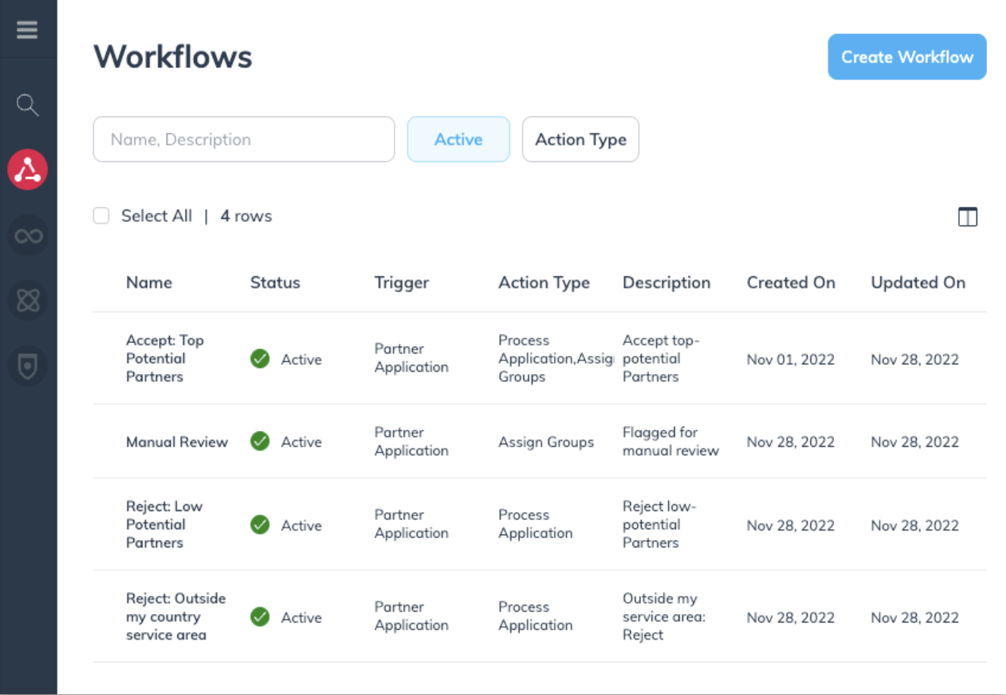
Task: Sort by the Updated On column header
Action: [918, 282]
